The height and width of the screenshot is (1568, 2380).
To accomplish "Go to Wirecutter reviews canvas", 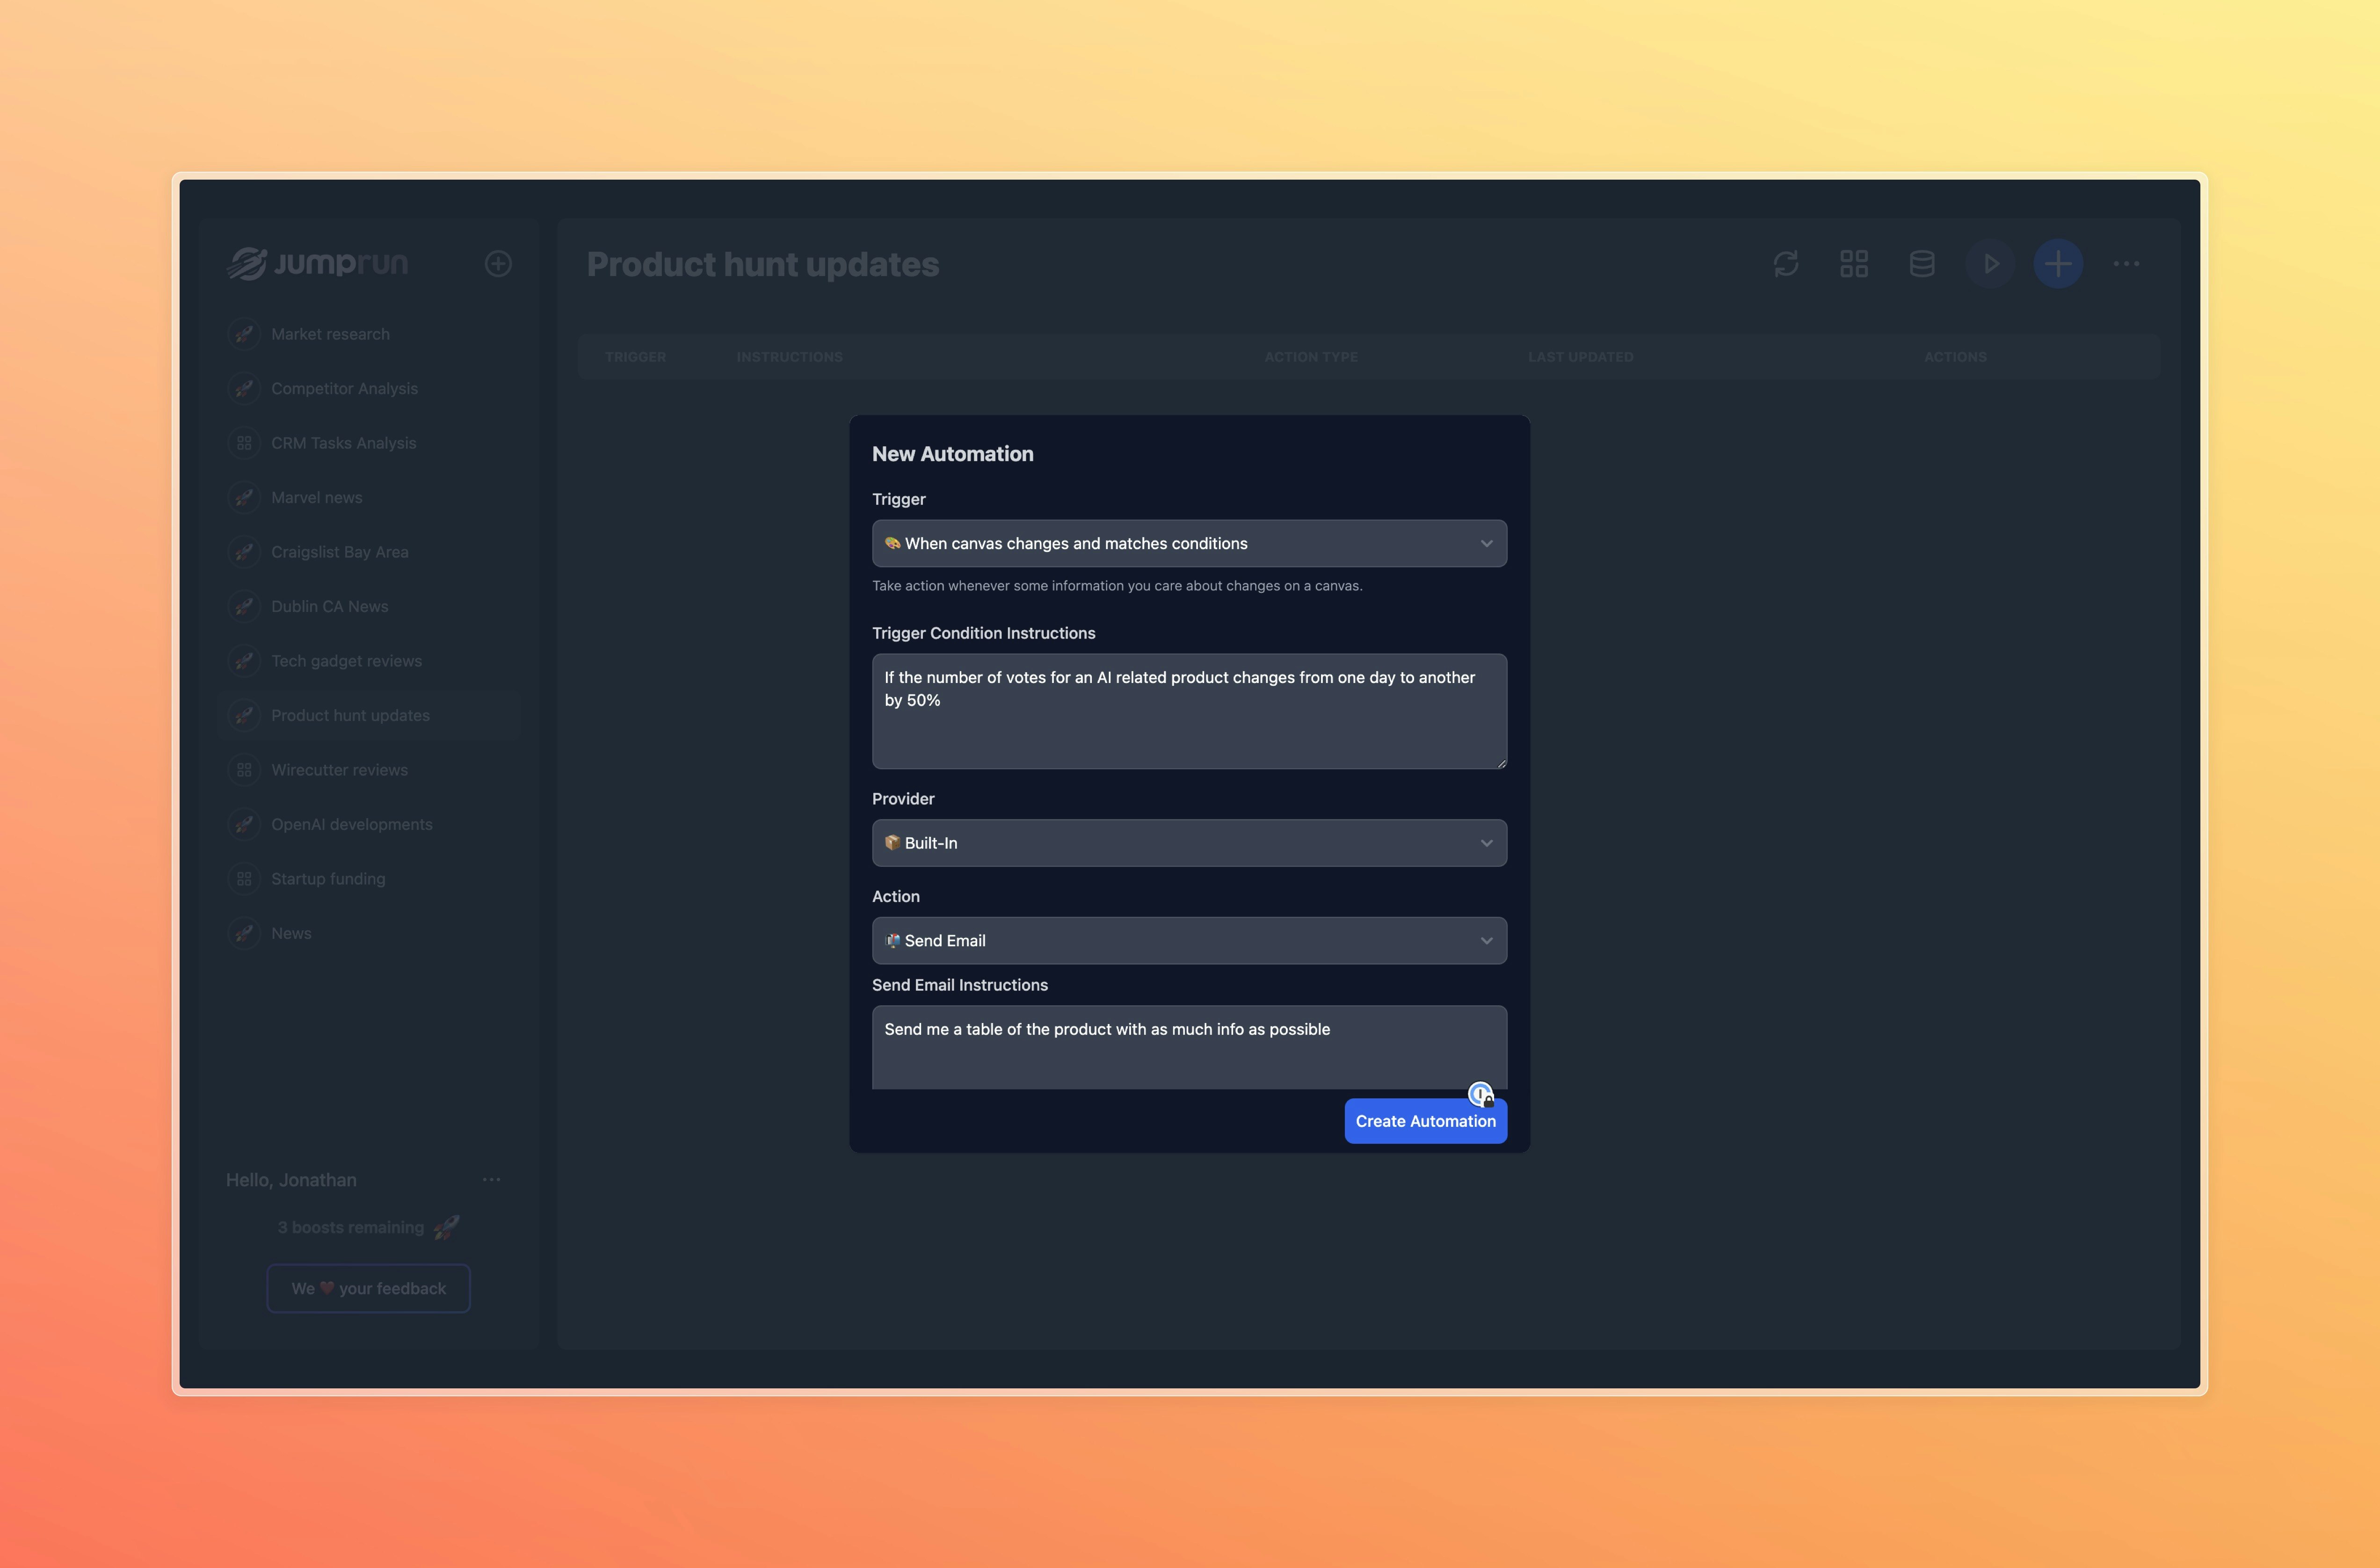I will (339, 770).
